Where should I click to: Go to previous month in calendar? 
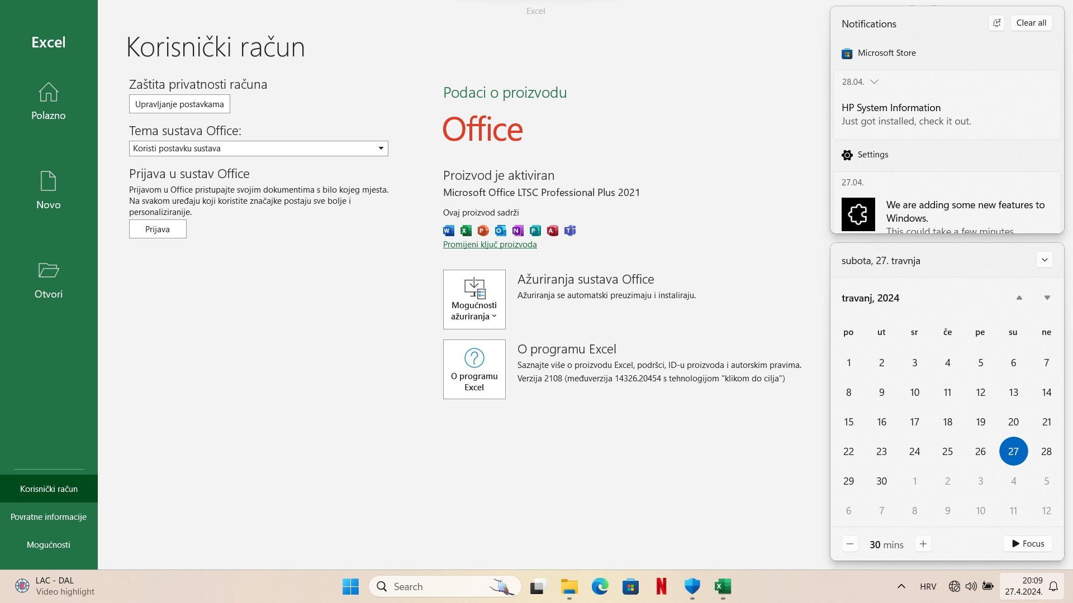tap(1019, 298)
